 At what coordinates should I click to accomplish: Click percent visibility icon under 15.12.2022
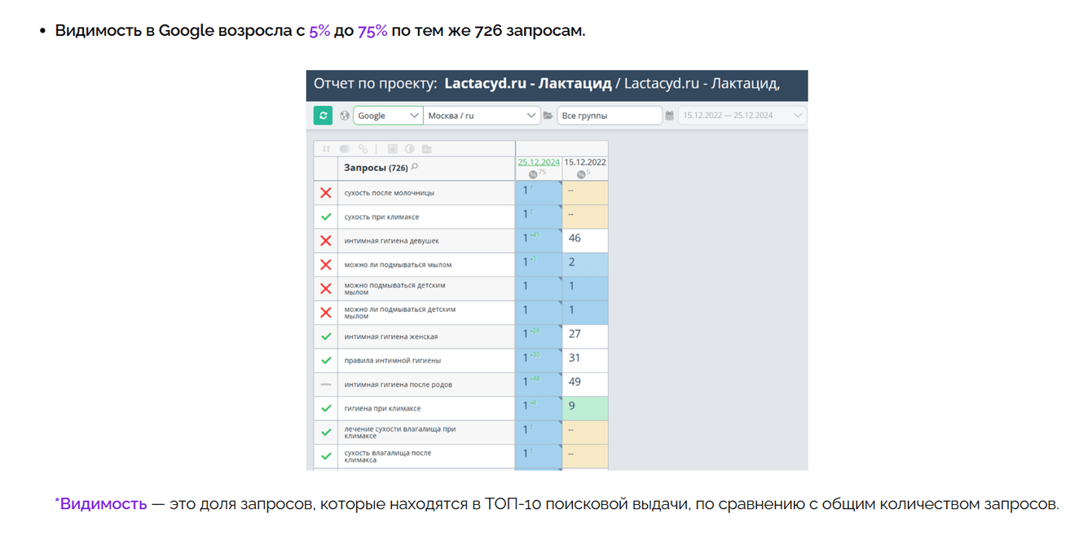click(582, 173)
